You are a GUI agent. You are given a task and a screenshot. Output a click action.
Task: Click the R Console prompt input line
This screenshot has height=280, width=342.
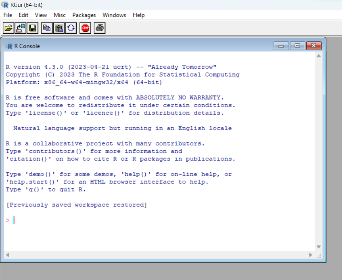click(x=159, y=220)
